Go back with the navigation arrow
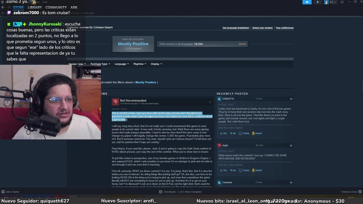Screen dimensions: 363x204 3,7
